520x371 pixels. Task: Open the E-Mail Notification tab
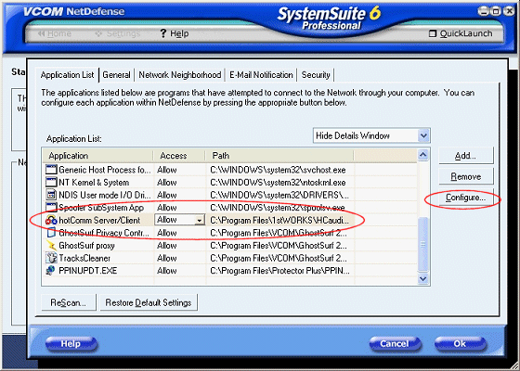coord(261,75)
